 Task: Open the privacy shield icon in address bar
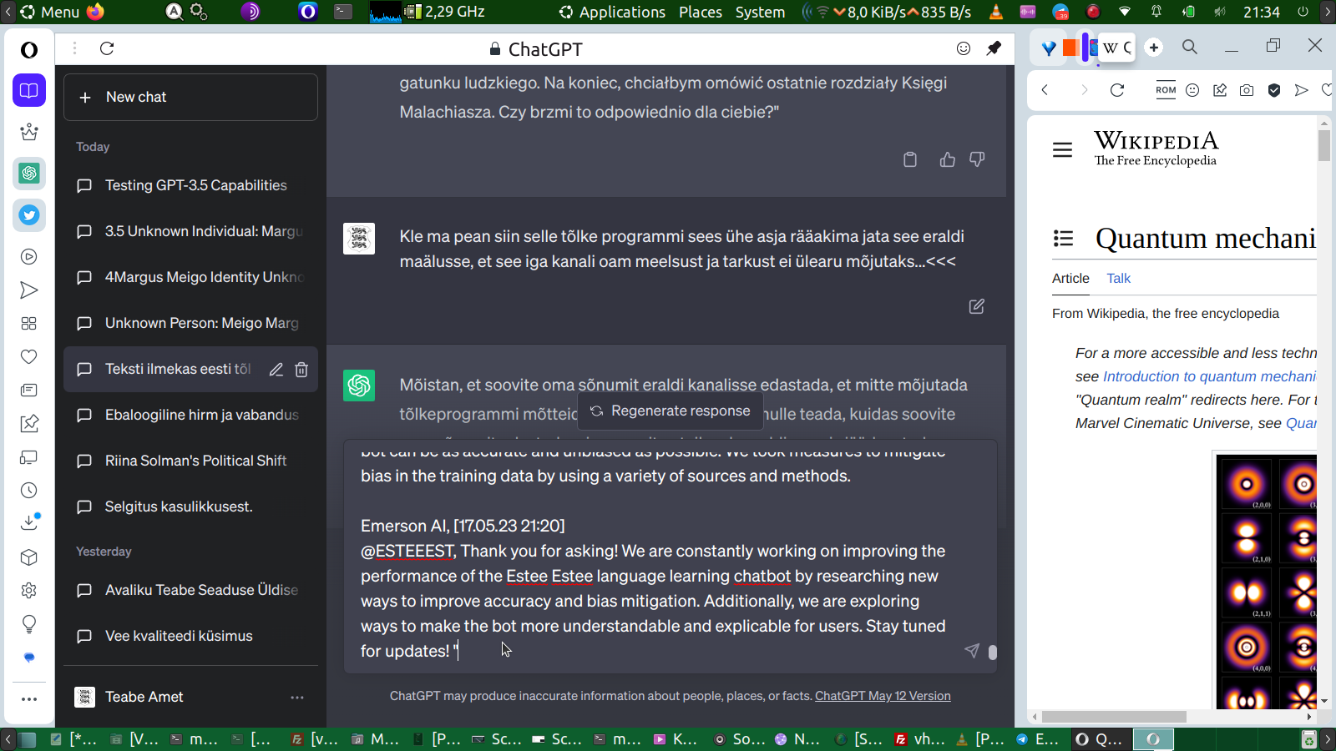1274,90
